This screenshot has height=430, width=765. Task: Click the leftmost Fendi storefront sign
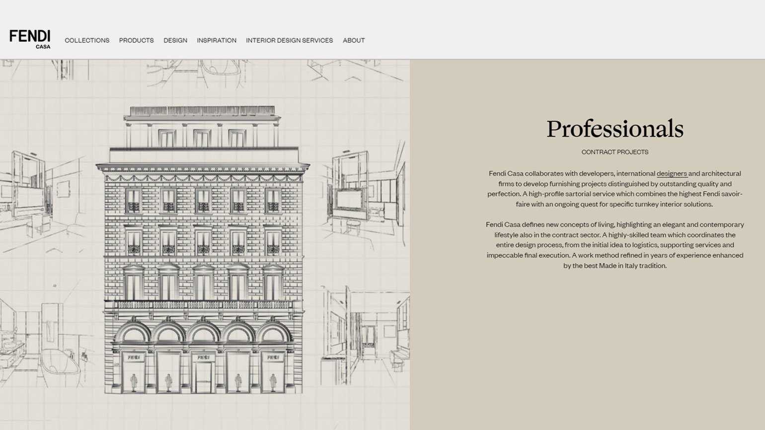coord(134,357)
